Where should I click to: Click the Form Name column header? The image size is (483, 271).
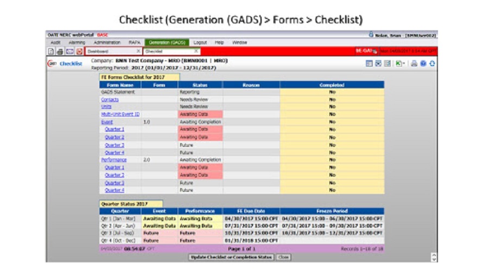120,85
